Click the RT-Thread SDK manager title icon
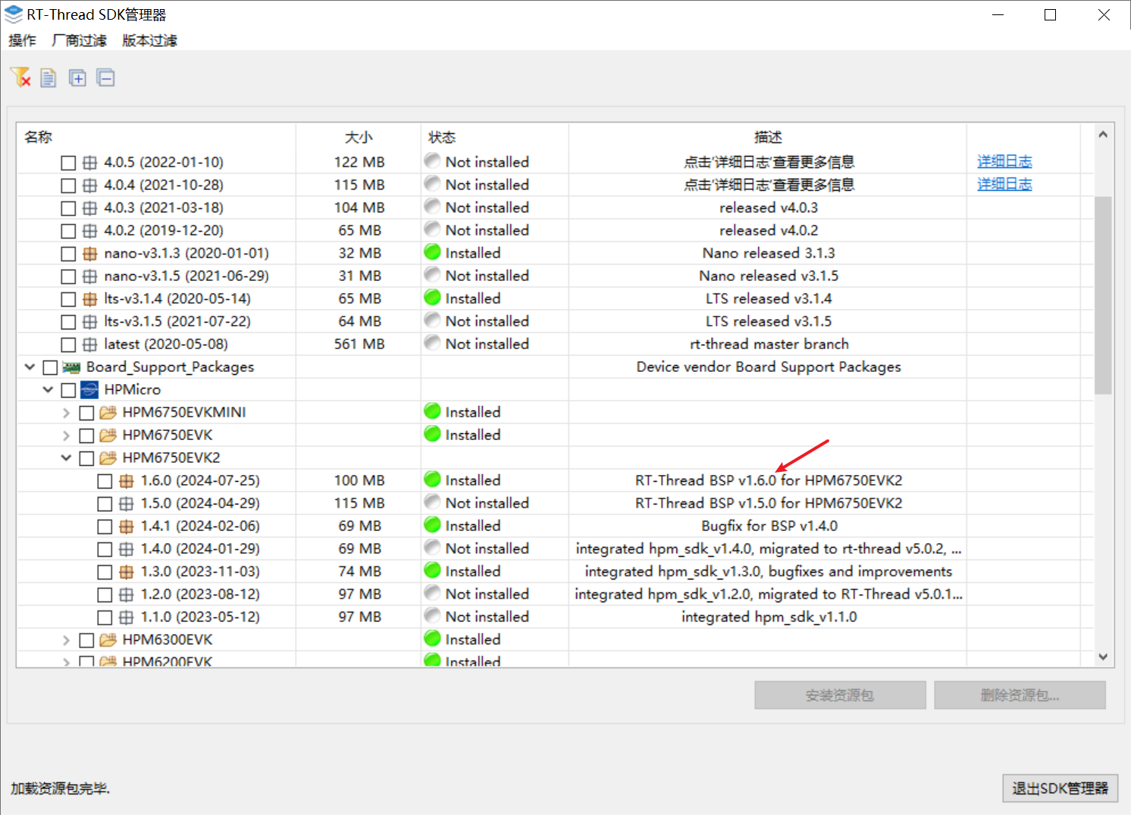The width and height of the screenshot is (1131, 815). pos(14,14)
